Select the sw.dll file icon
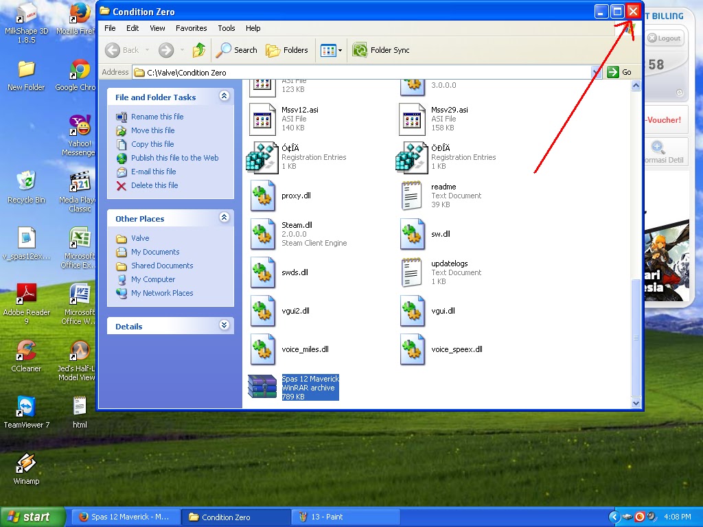This screenshot has width=703, height=527. [413, 234]
